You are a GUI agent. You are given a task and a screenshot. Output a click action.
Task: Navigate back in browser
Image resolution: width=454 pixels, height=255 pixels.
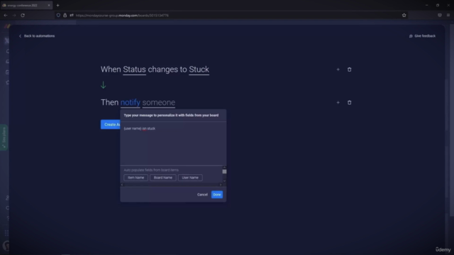coord(6,16)
